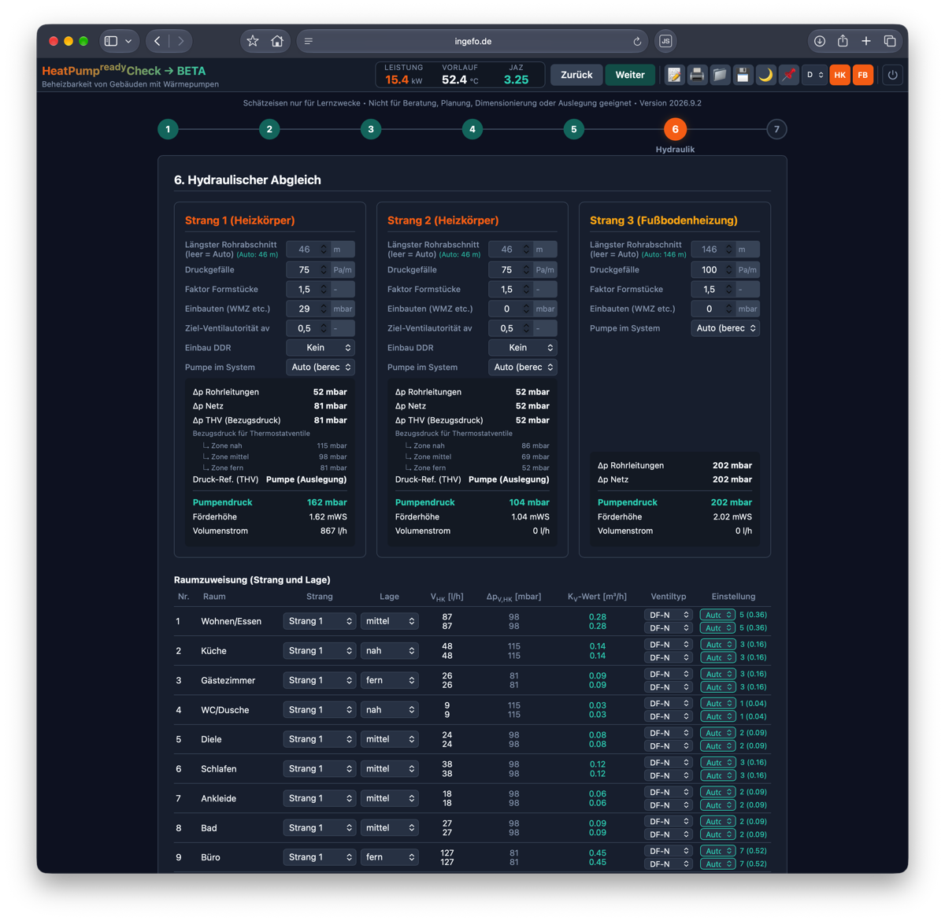Open the Lage dropdown for Küche

point(389,651)
